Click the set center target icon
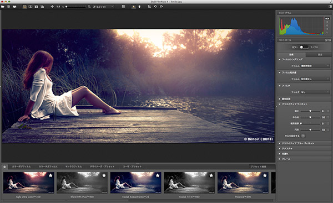This screenshot has width=333, height=203. (303, 136)
